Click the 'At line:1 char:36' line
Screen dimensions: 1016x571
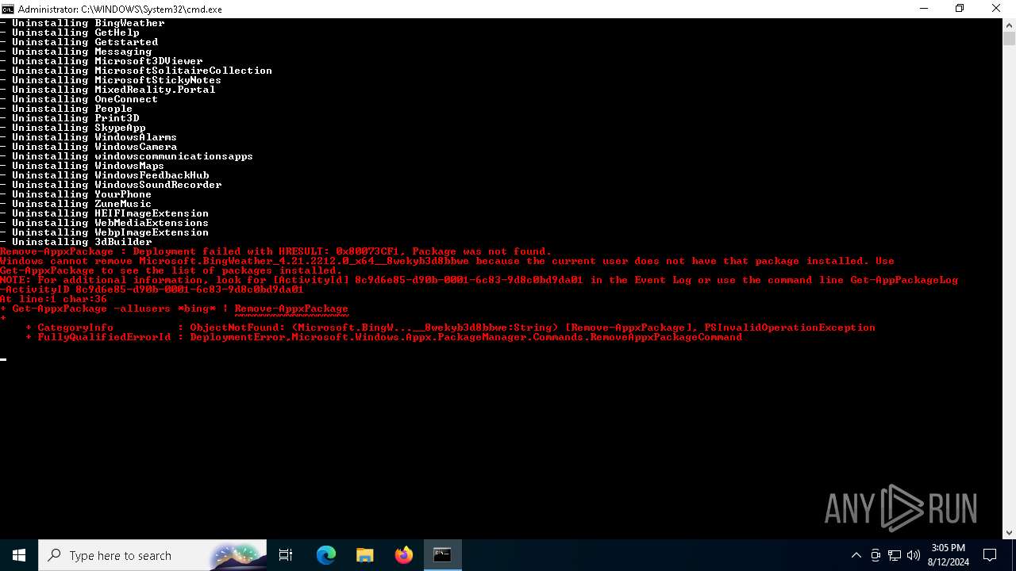click(54, 299)
